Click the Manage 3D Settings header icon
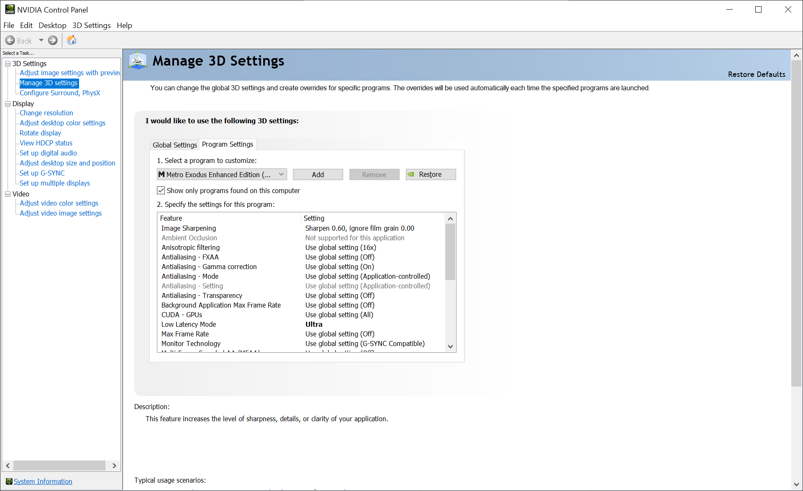This screenshot has height=491, width=803. point(138,61)
